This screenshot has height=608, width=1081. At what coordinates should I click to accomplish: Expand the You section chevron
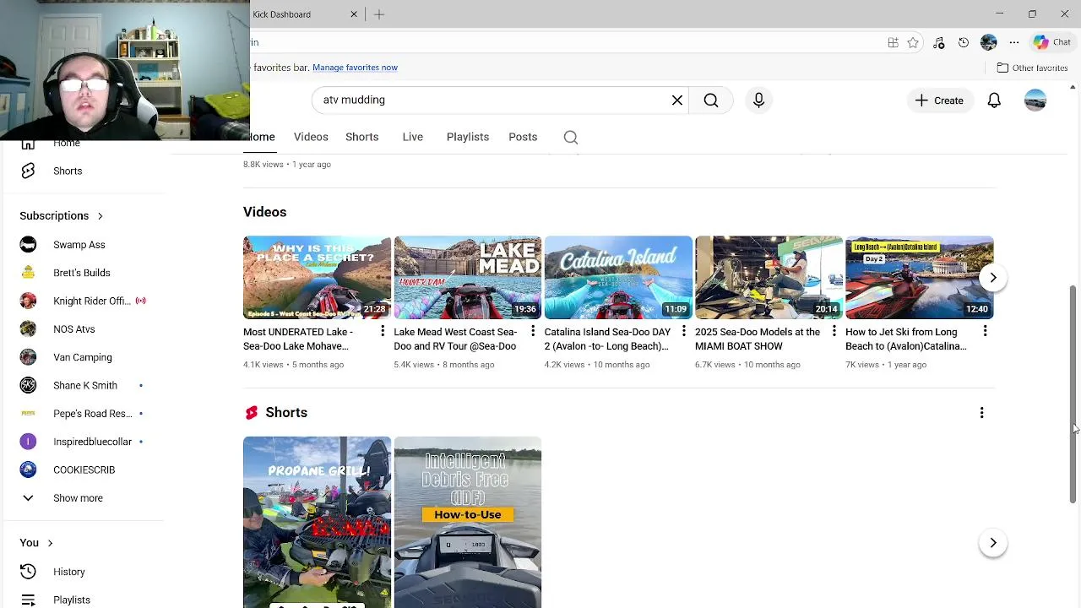[50, 543]
